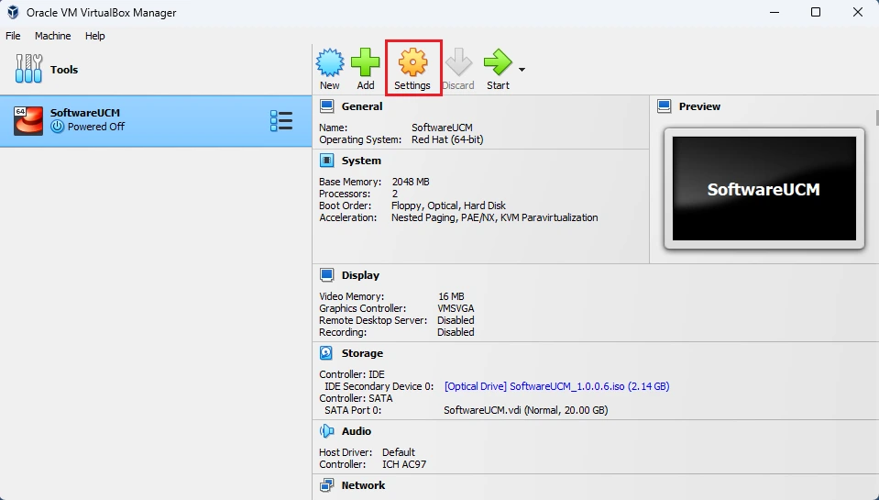The width and height of the screenshot is (879, 500).
Task: Open the General section heading
Action: pos(362,106)
